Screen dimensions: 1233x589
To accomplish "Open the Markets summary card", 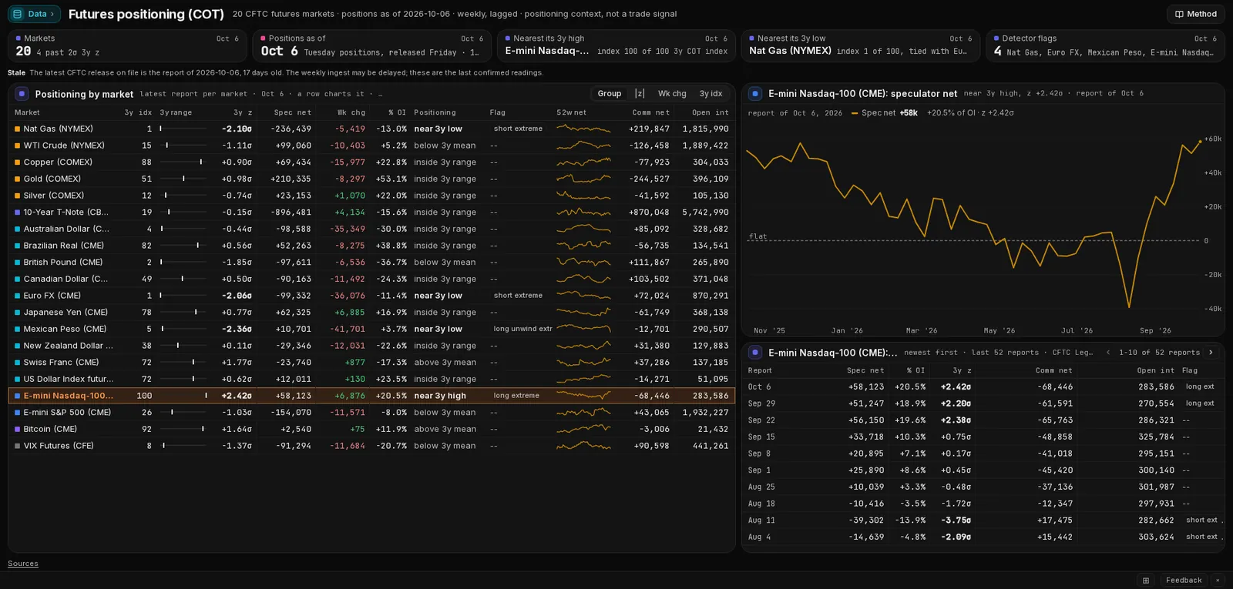I will (127, 45).
